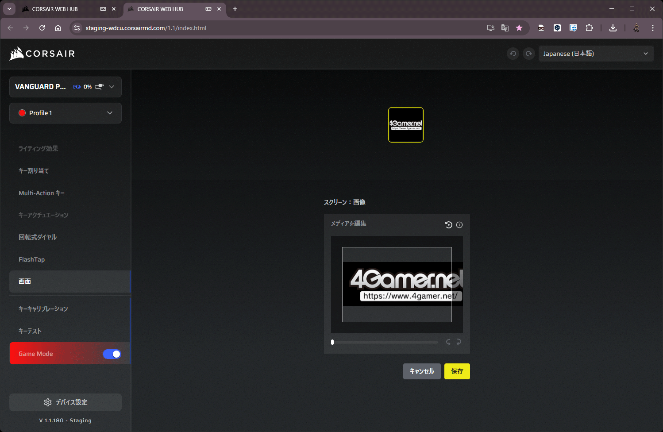Open browser downloads icon

click(x=613, y=28)
